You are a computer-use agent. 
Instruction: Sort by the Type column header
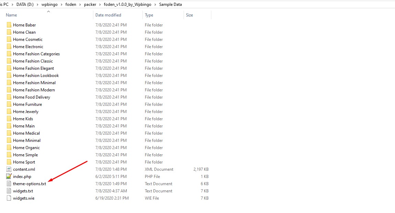149,15
